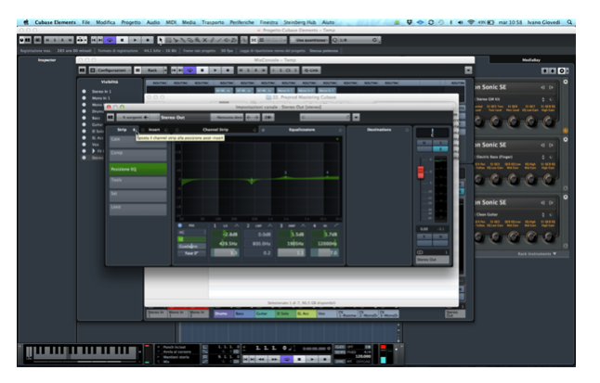Click the Posizione EQ strip module

pyautogui.click(x=137, y=169)
